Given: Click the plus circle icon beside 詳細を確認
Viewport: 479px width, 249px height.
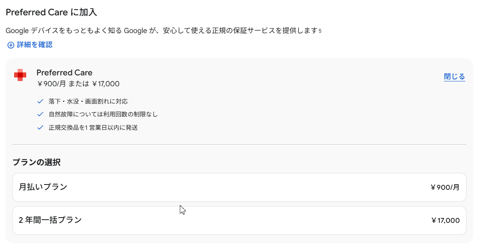Looking at the screenshot, I should point(11,45).
